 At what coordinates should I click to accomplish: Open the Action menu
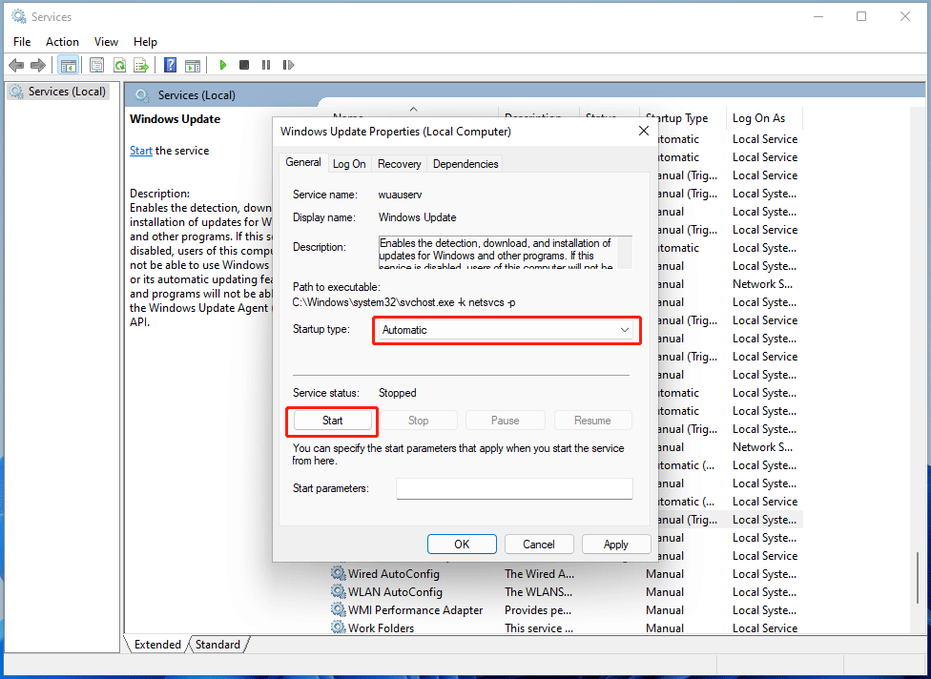click(62, 42)
